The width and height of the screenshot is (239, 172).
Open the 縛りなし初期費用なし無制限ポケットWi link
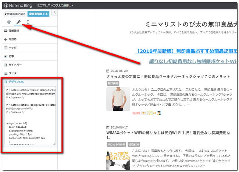point(193,62)
